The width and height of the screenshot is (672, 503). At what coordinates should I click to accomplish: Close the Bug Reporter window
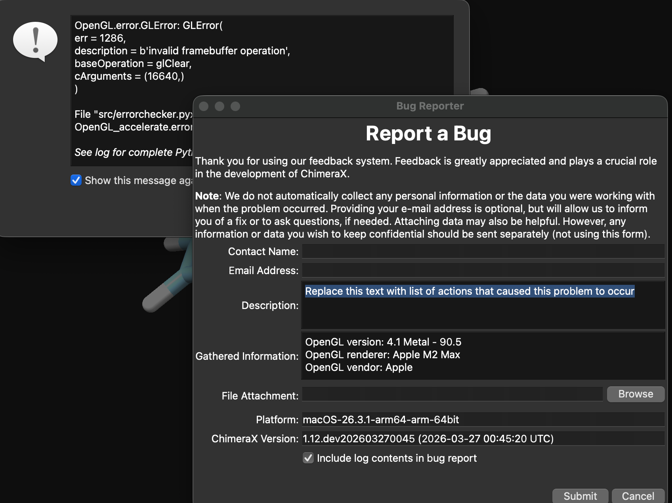pyautogui.click(x=204, y=106)
